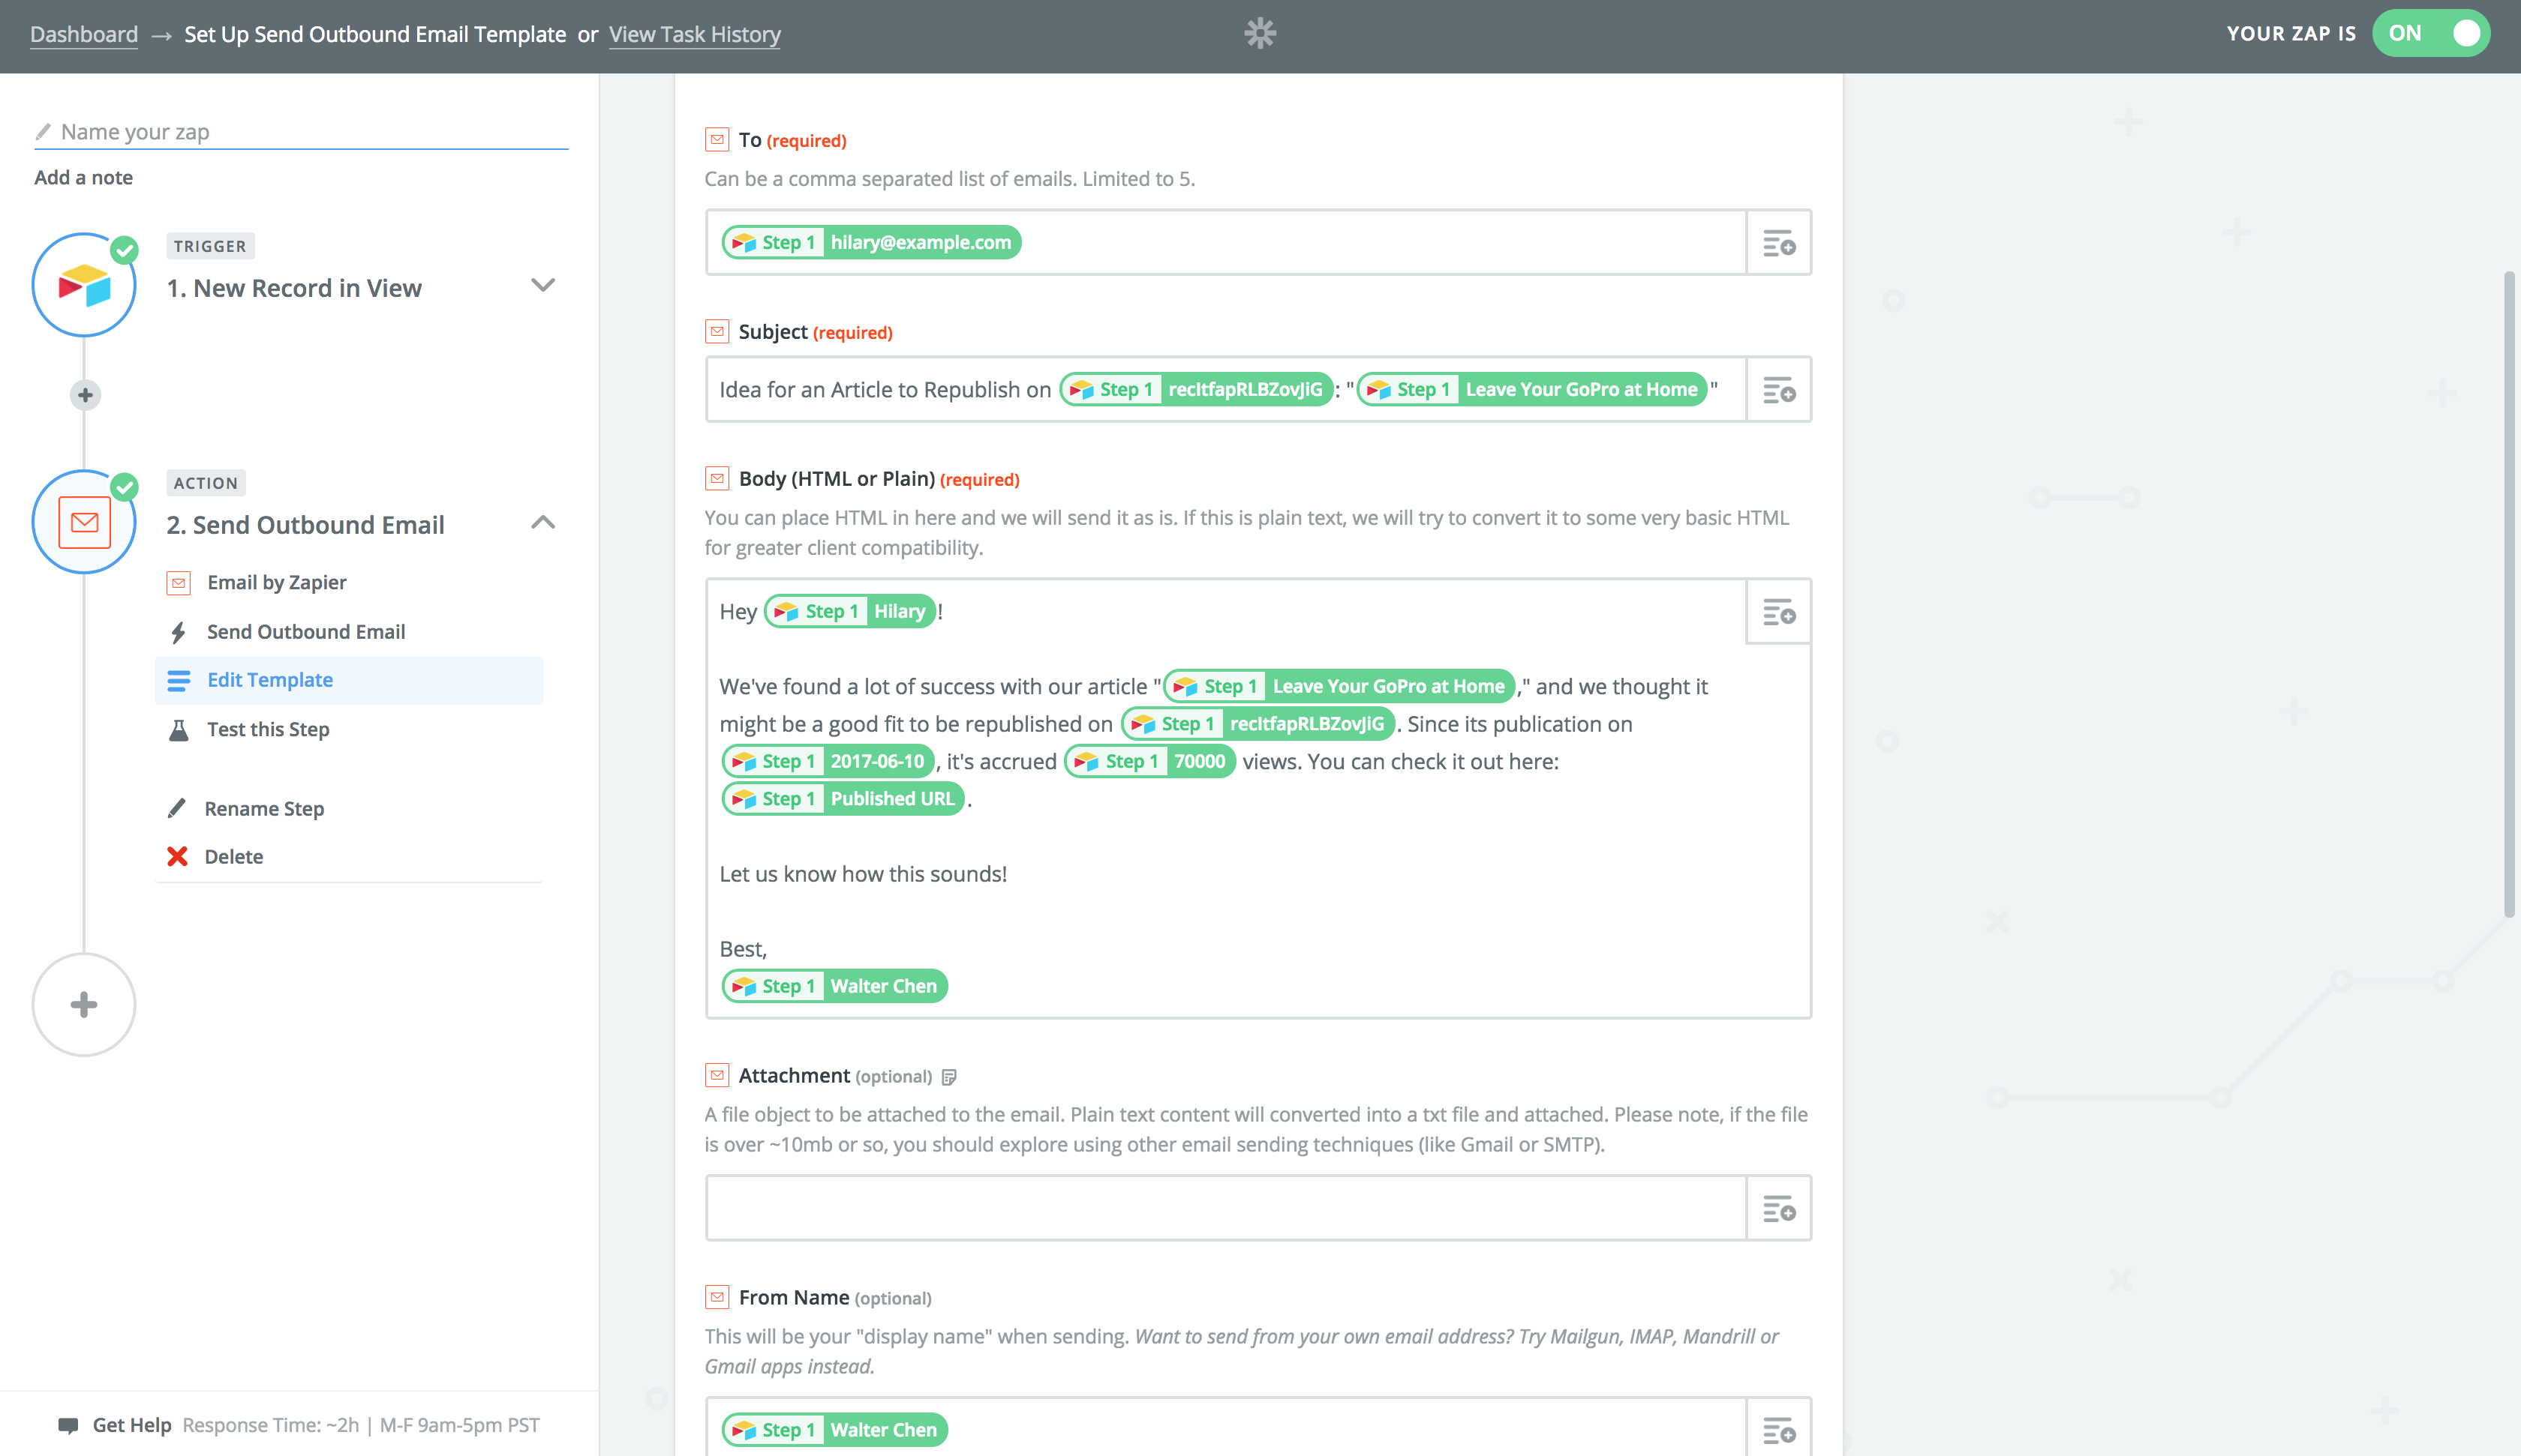
Task: Click inside the Attachment input field
Action: coord(1225,1208)
